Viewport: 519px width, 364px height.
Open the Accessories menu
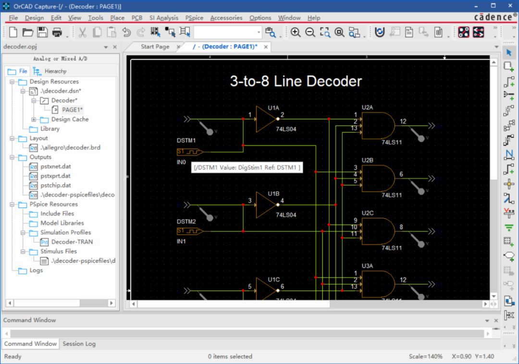(x=226, y=18)
